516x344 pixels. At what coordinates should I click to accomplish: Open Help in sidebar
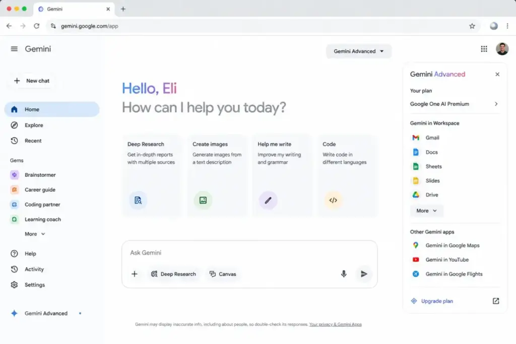[x=23, y=254]
